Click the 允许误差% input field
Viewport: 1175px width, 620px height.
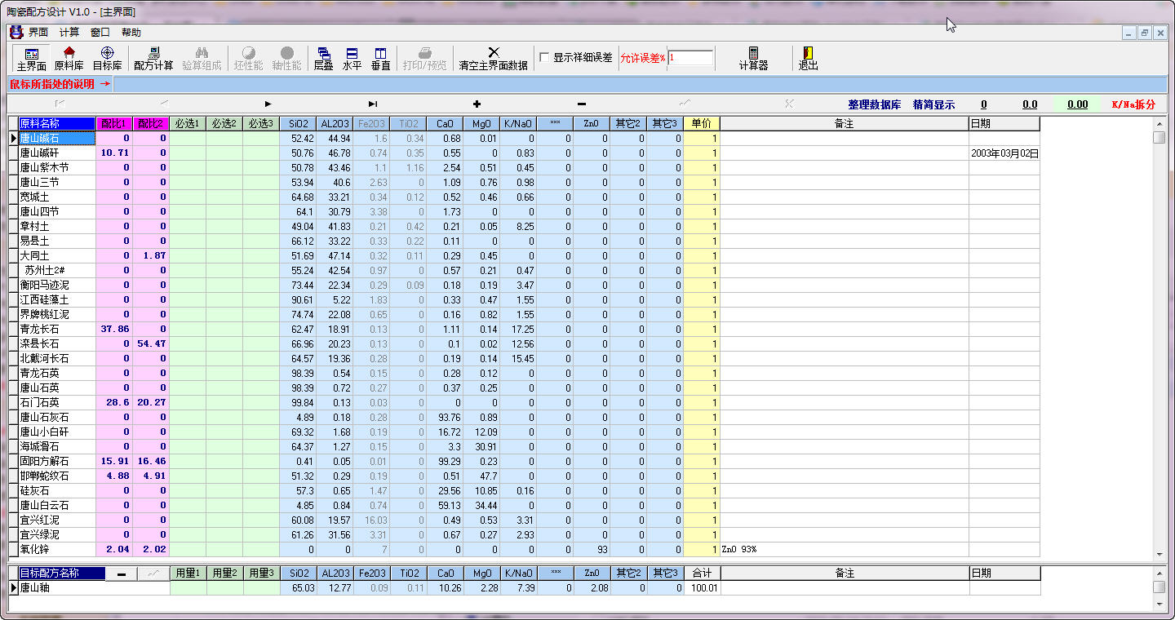click(690, 58)
